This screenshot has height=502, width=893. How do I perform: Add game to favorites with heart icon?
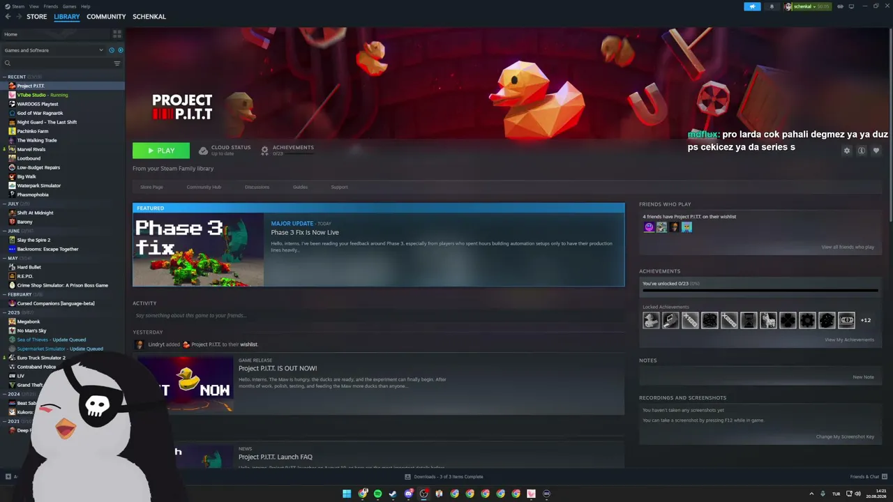click(x=876, y=151)
